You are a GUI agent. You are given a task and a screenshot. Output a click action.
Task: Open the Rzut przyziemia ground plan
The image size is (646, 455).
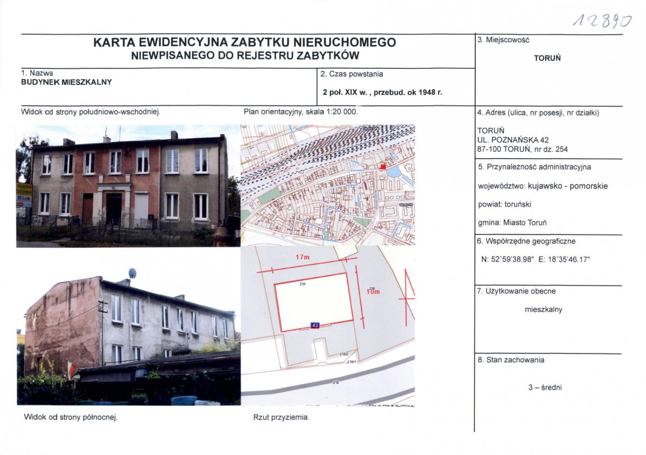328,323
